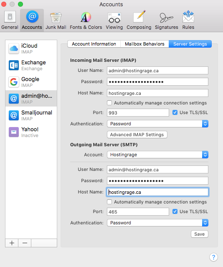Toggle incoming Automatically manage connection settings
This screenshot has width=223, height=267.
click(x=109, y=103)
